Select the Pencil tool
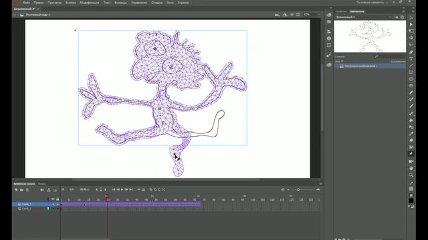428x240 pixels. coord(411,93)
